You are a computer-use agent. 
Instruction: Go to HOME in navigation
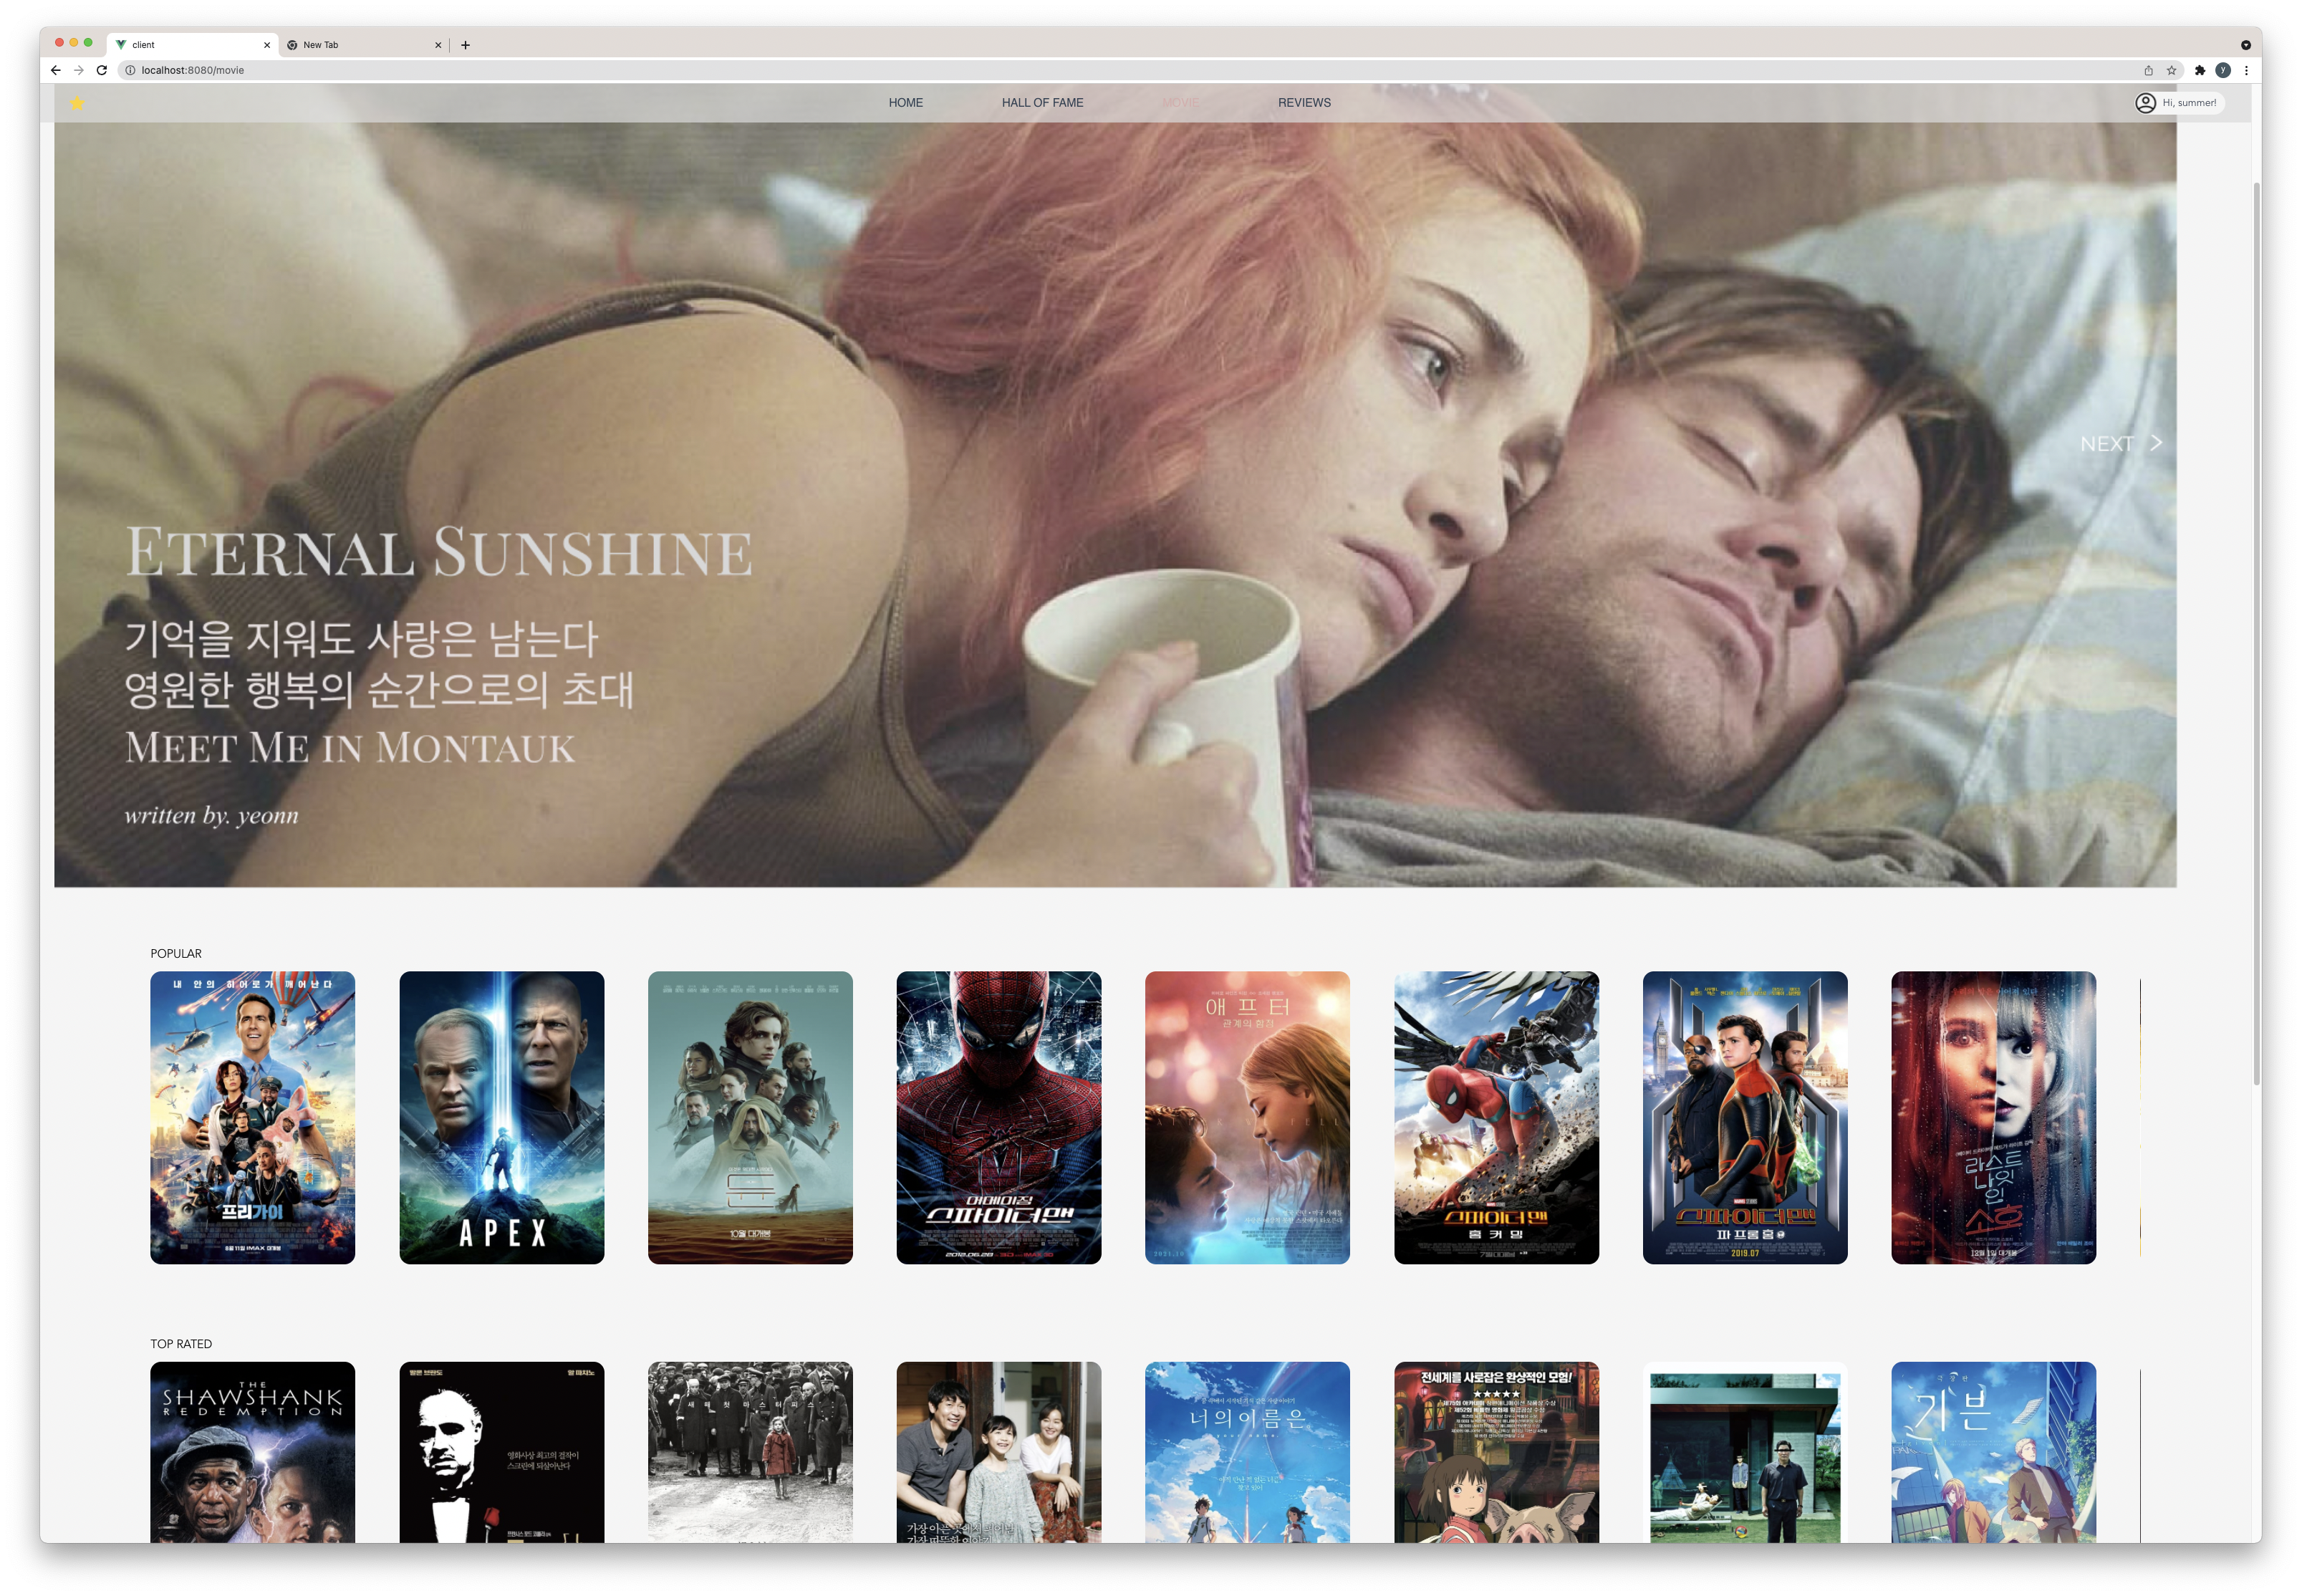coord(905,103)
